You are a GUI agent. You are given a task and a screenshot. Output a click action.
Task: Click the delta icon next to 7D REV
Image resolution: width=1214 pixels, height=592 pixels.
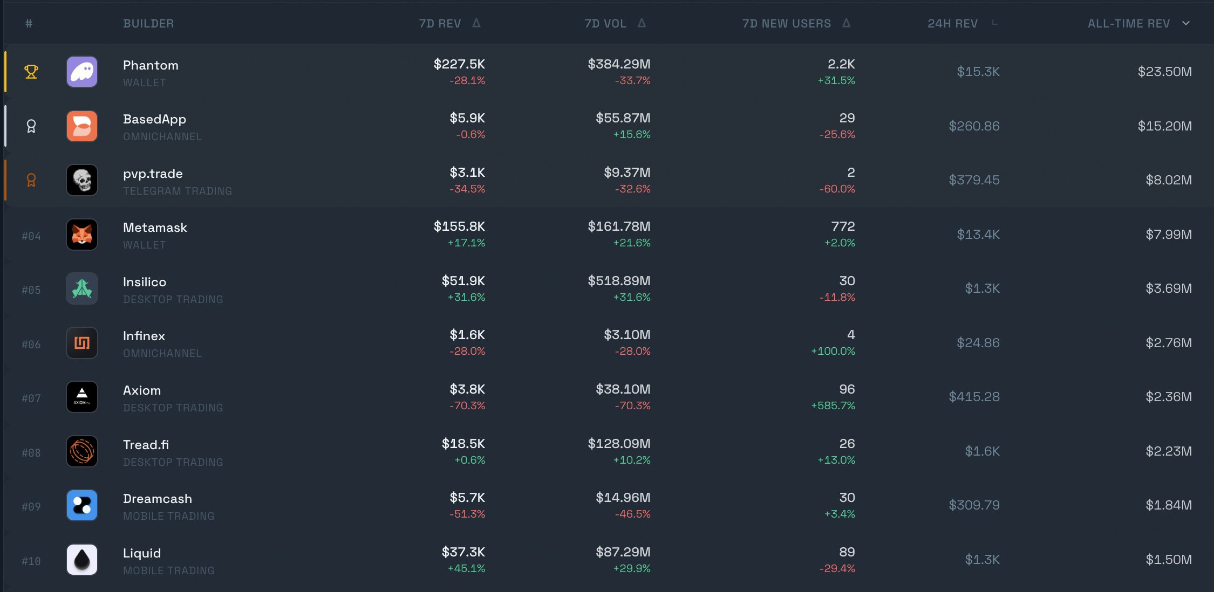pyautogui.click(x=476, y=23)
